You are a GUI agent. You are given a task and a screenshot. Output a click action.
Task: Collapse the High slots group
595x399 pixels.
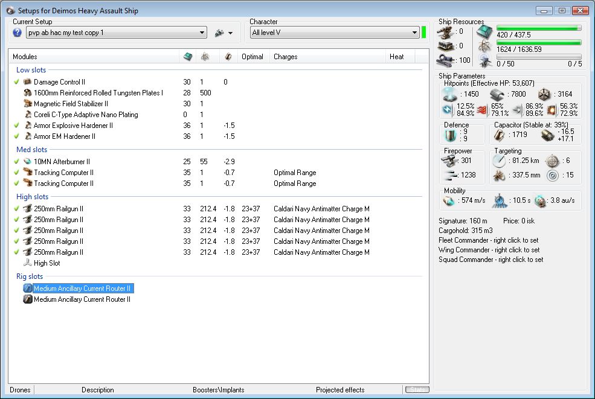[32, 196]
